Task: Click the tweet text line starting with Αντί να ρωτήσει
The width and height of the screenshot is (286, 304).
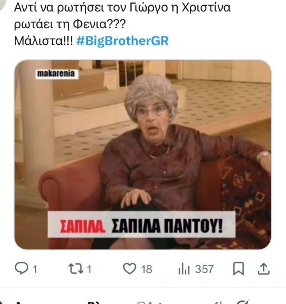Action: (122, 8)
